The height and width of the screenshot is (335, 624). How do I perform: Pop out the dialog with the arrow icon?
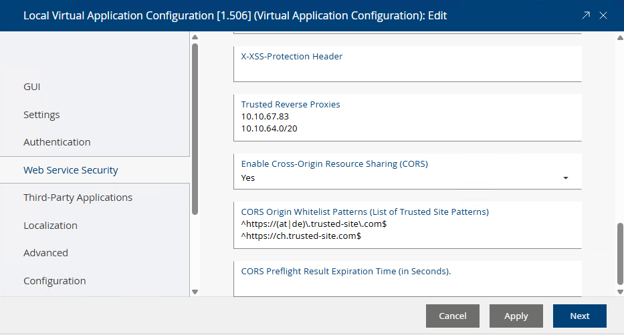click(x=586, y=15)
